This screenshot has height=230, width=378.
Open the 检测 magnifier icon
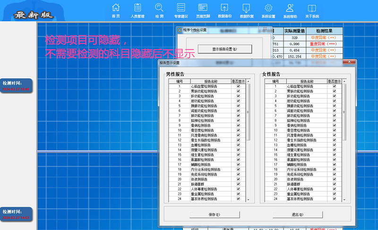coord(159,10)
